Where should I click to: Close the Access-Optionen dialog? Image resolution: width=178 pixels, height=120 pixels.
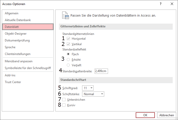[172, 4]
